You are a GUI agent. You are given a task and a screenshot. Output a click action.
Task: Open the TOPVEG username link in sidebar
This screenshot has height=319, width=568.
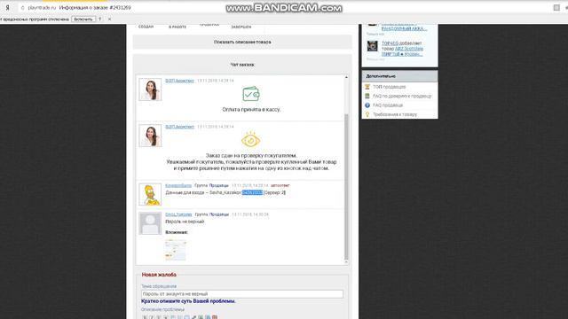click(x=390, y=43)
